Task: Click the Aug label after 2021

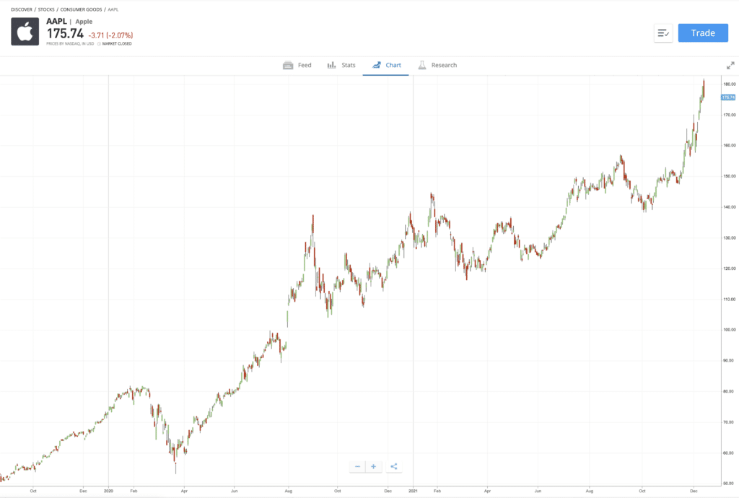Action: 589,491
